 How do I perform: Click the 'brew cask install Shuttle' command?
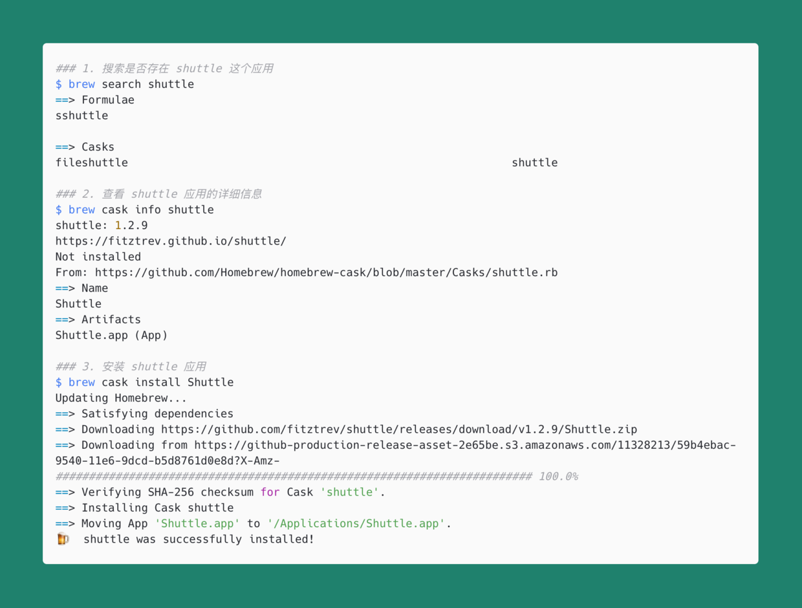[x=144, y=382]
